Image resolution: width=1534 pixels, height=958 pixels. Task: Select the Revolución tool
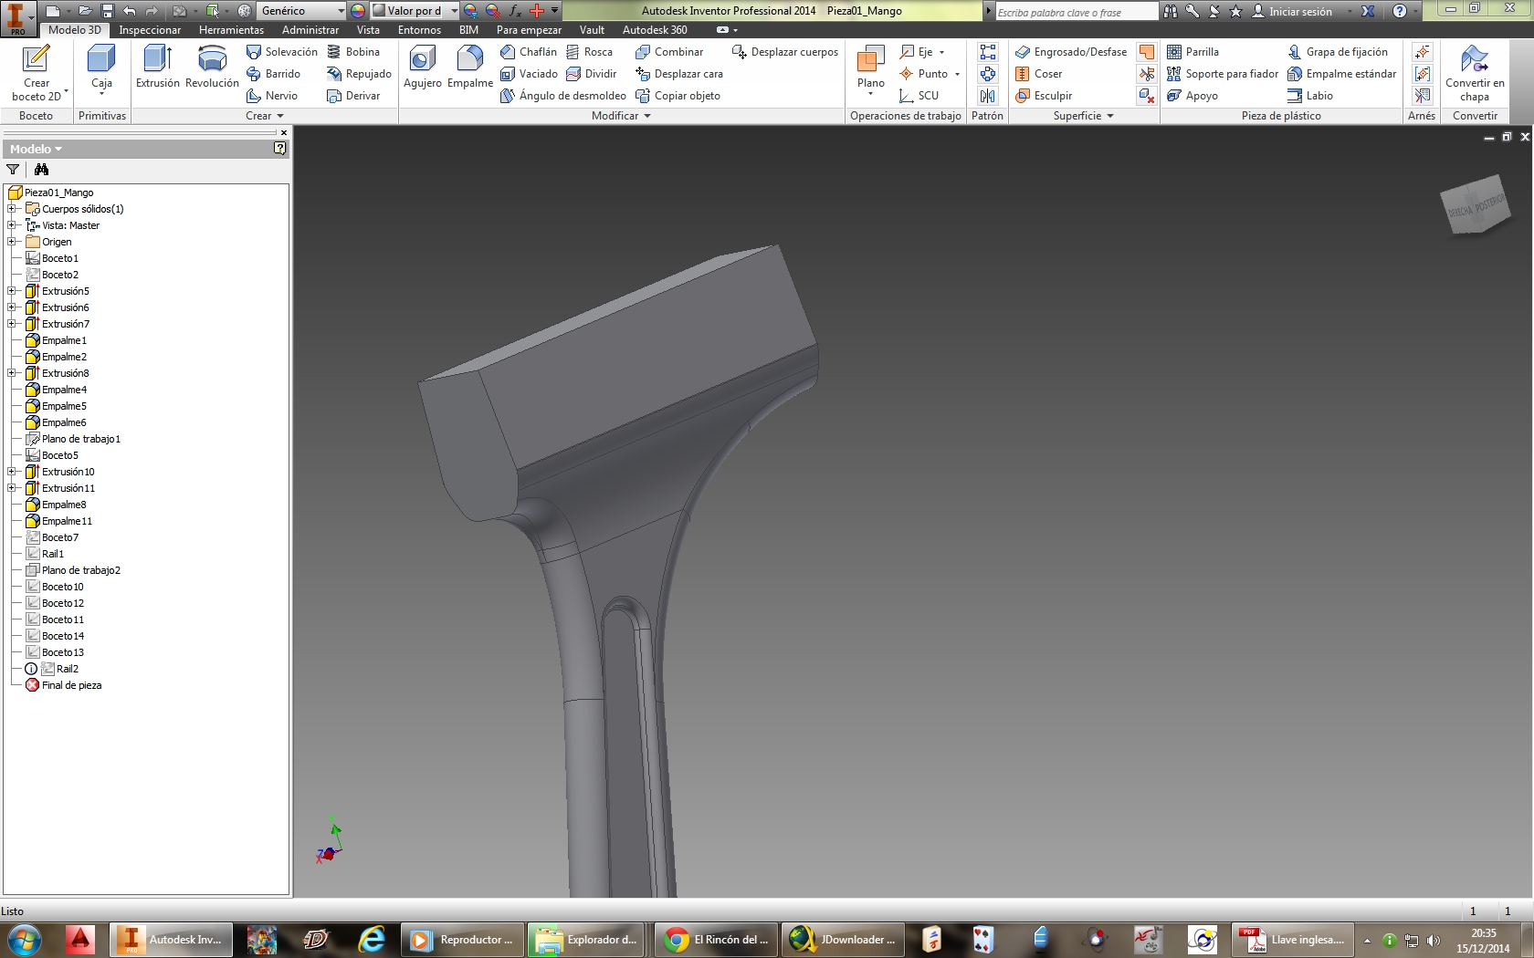coord(212,68)
